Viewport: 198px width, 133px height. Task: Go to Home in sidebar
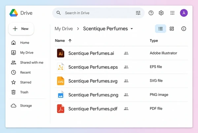tap(20, 43)
